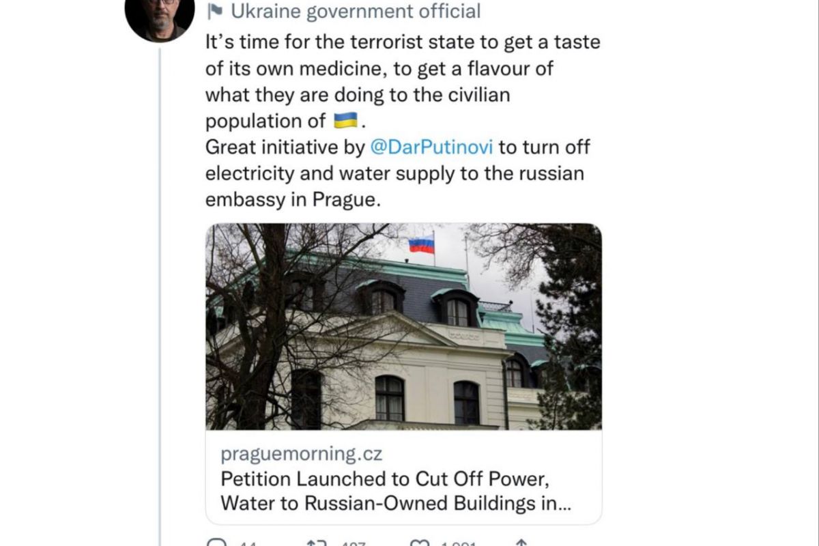Click "Water to Russian-Owned Buildings in…" card line
819x546 pixels.
[395, 504]
